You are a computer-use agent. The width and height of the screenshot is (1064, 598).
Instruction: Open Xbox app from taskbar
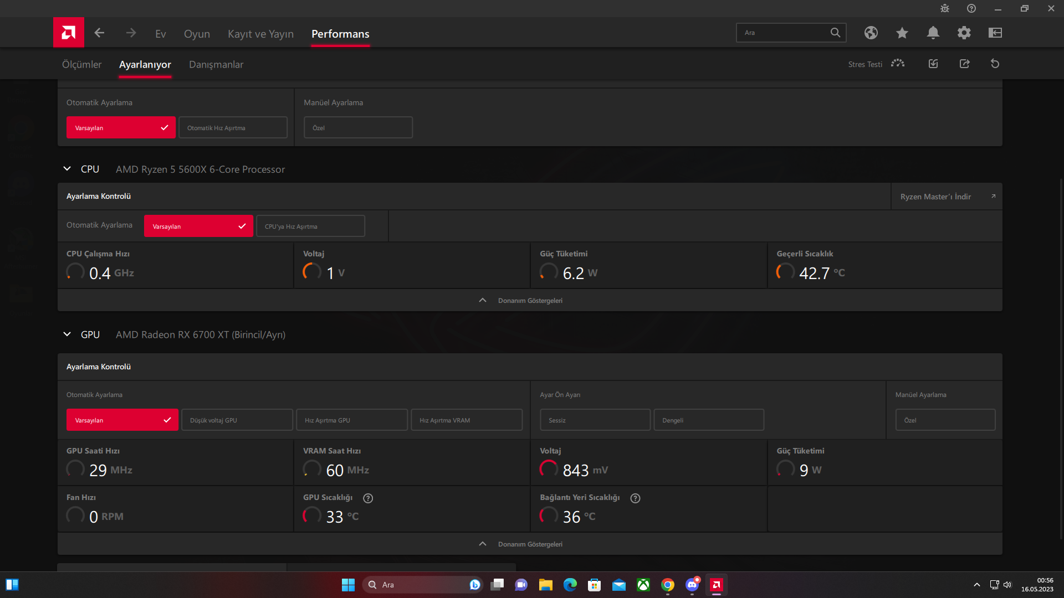(x=643, y=585)
